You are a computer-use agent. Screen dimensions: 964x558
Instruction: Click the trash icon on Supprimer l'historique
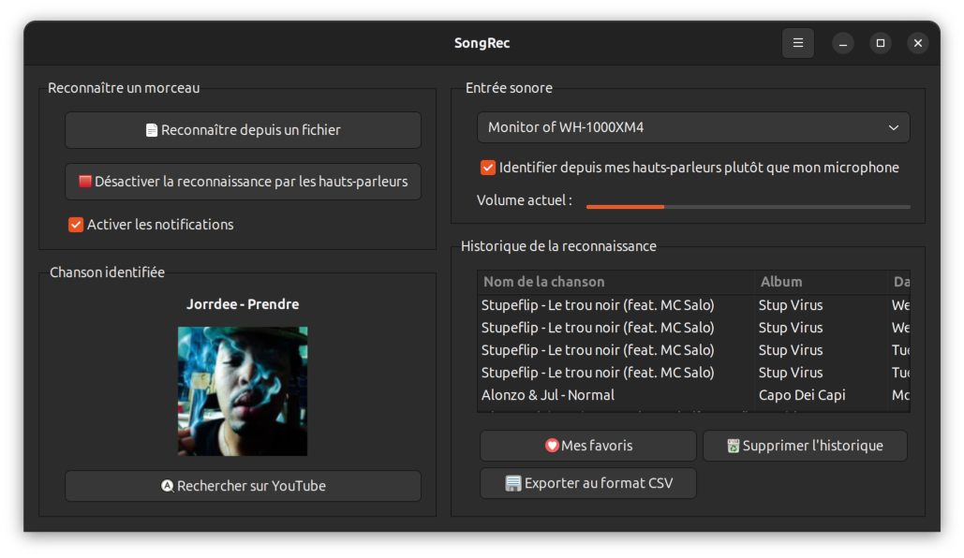pos(734,447)
